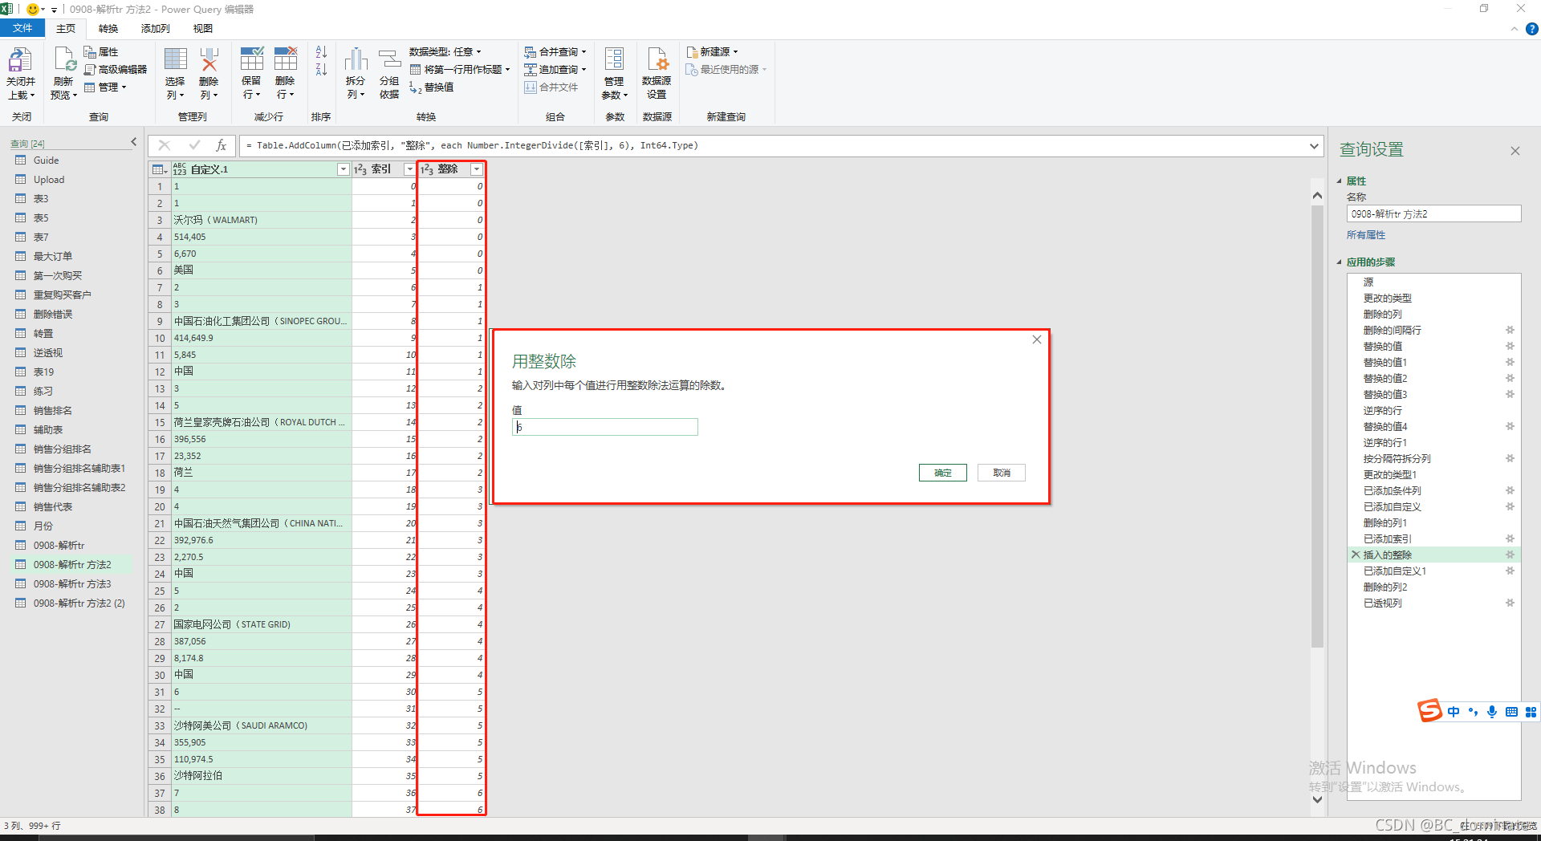Viewport: 1541px width, 841px height.
Task: Click the table corner menu icon
Action: [159, 169]
